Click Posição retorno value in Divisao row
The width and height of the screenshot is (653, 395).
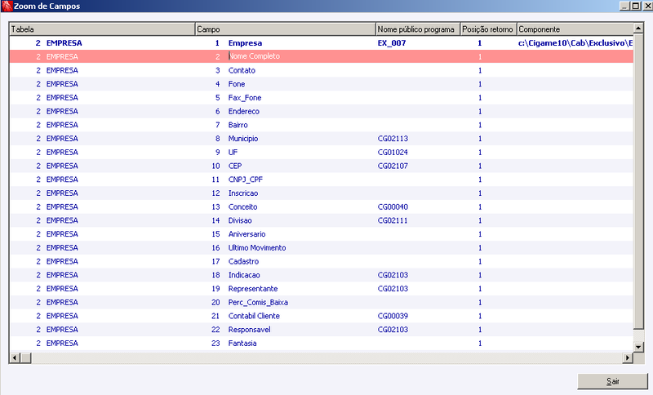(480, 220)
